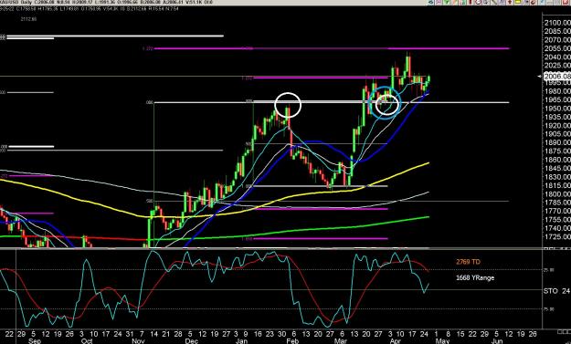Image resolution: width=571 pixels, height=344 pixels.
Task: Click the Jun month label on time axis
Action: (497, 341)
